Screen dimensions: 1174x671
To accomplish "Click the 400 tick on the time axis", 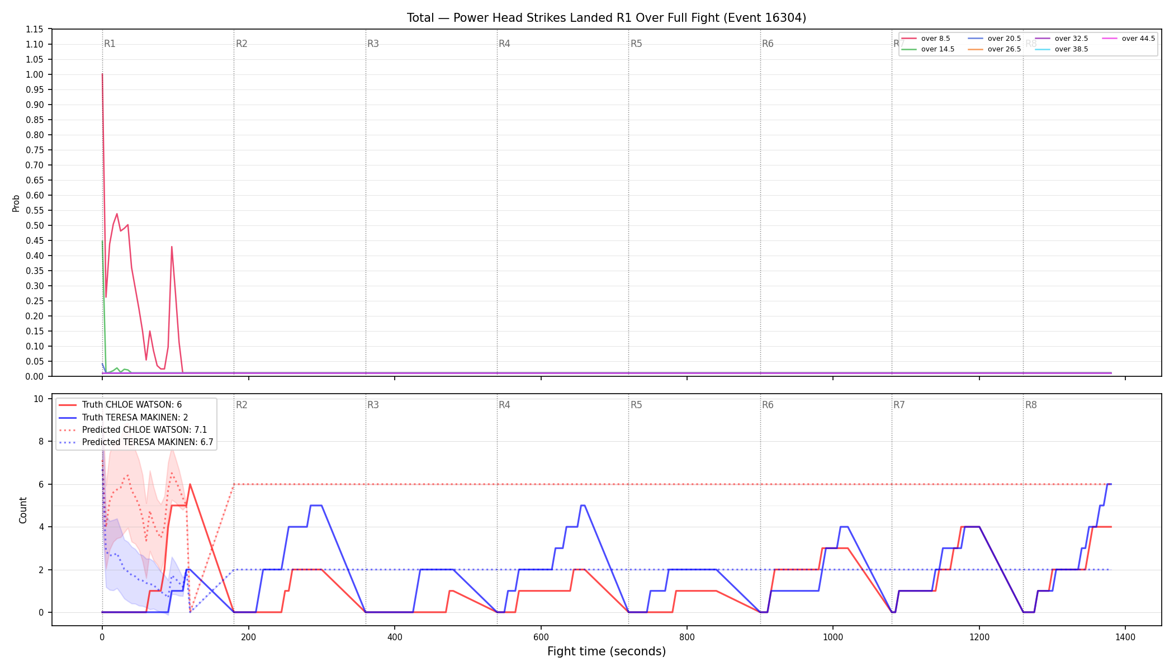I will tap(395, 636).
